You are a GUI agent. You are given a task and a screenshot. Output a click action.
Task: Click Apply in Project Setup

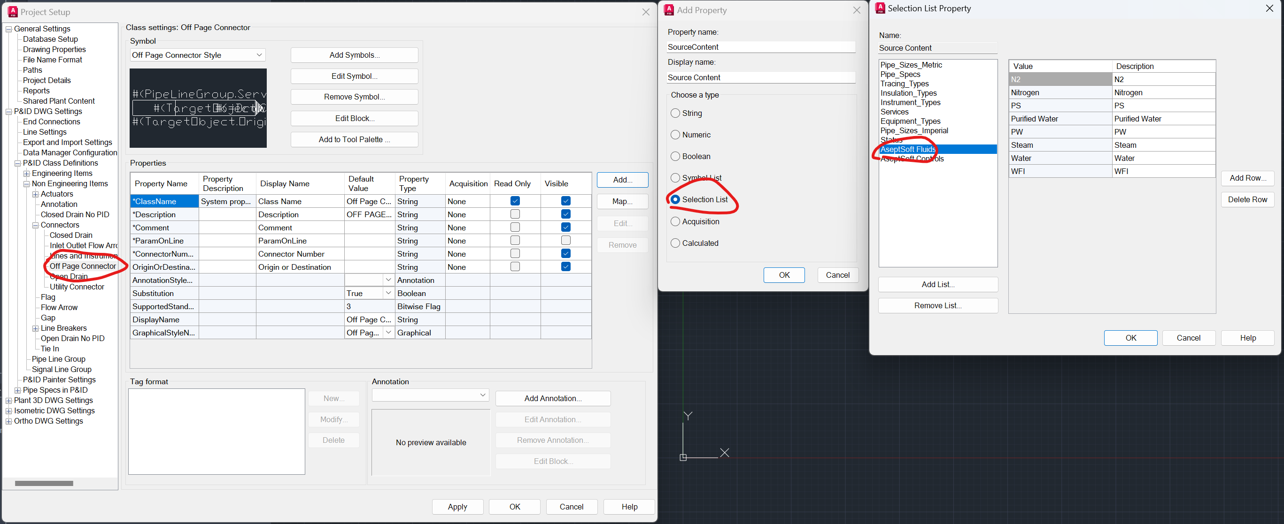457,507
